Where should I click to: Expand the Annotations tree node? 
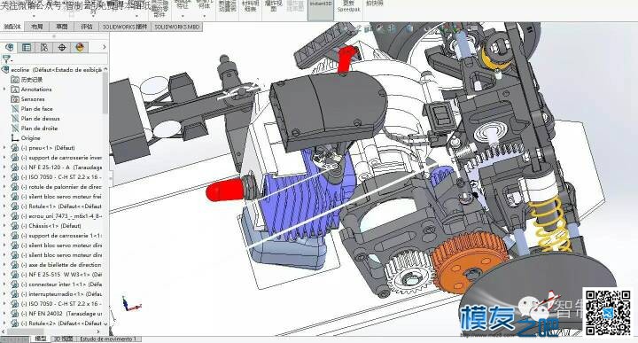4,90
